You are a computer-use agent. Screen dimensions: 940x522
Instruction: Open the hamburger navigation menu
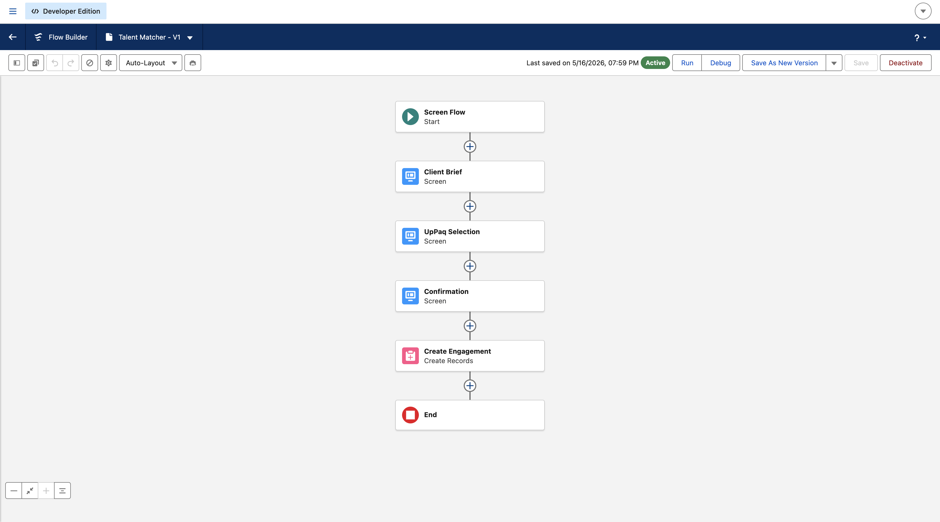[x=13, y=11]
